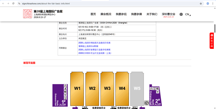The image size is (216, 109).
Task: Open the 我要参观 menu
Action: click(121, 14)
